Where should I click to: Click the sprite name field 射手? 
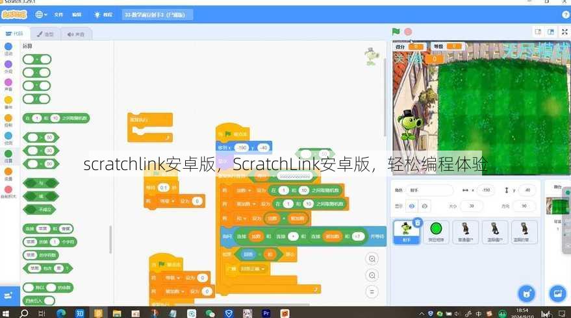click(x=429, y=190)
